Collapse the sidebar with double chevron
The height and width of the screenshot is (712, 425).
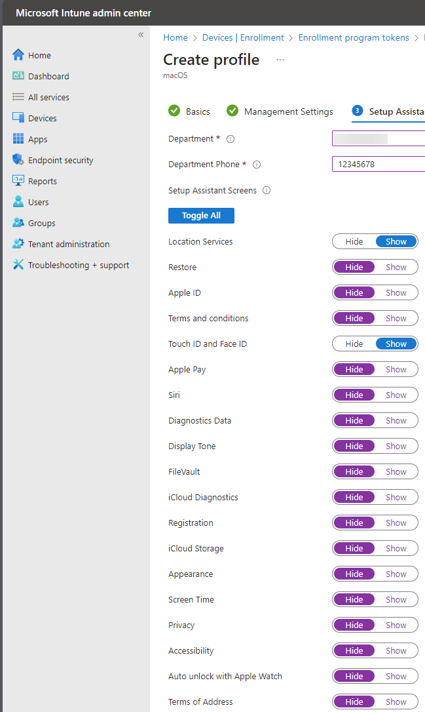[x=141, y=35]
